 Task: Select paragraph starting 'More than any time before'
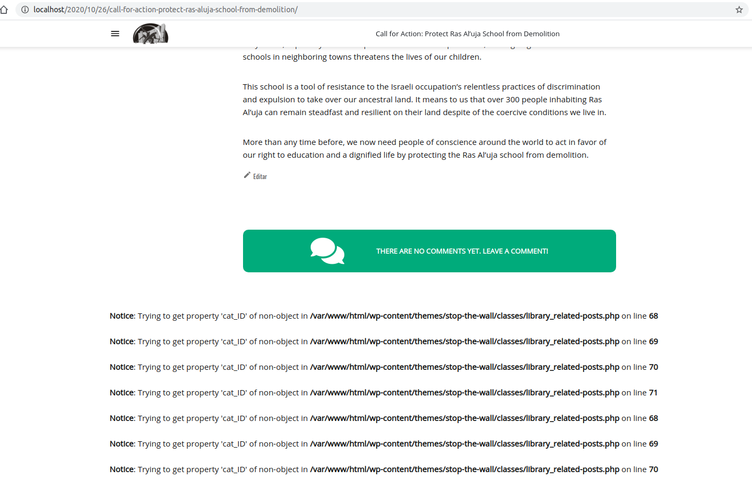pos(424,149)
